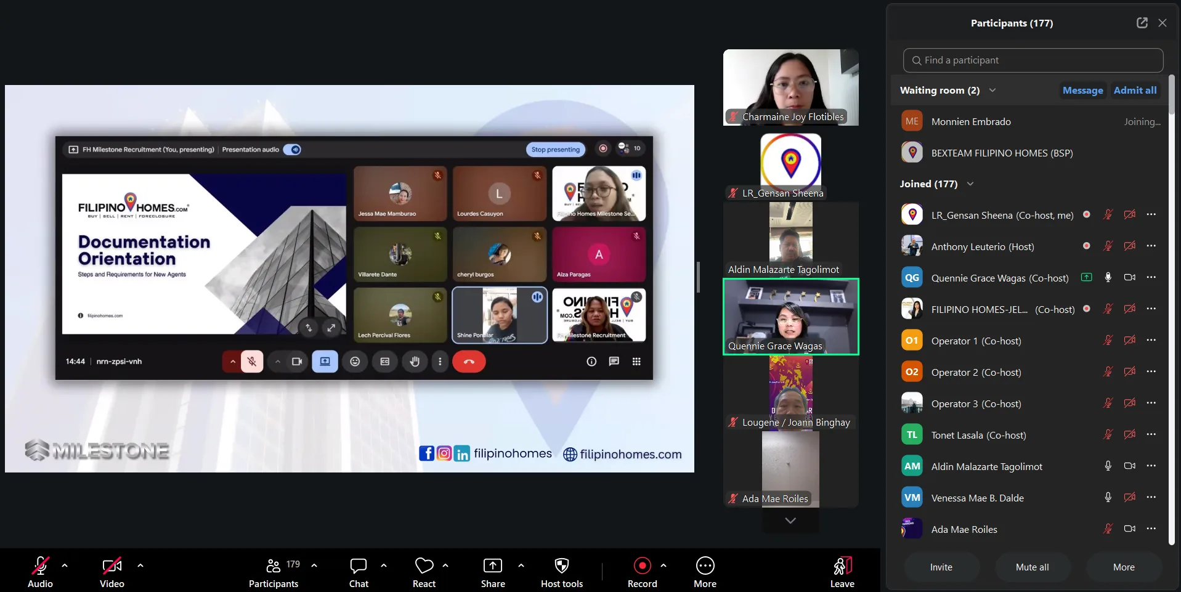This screenshot has width=1181, height=592.
Task: Leave the meeting
Action: pos(842,572)
